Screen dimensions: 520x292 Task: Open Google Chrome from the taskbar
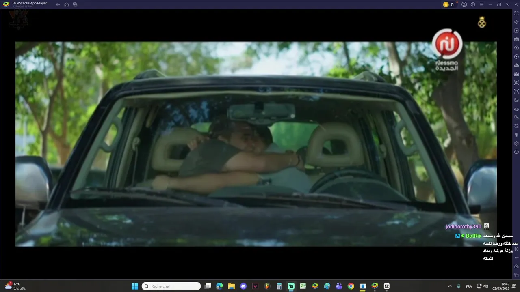[351, 286]
